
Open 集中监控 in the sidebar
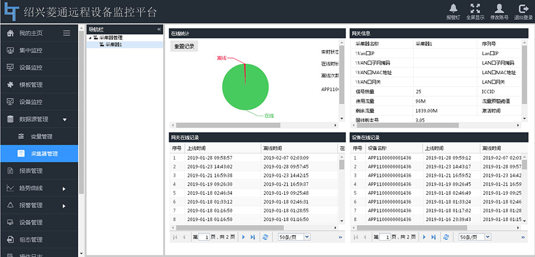pyautogui.click(x=31, y=51)
